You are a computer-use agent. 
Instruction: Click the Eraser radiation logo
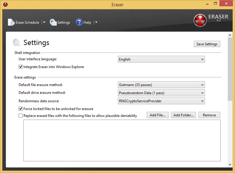point(200,20)
